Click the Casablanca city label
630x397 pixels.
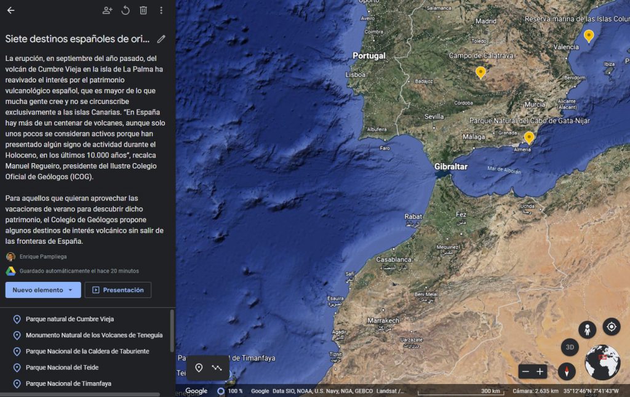click(x=394, y=260)
